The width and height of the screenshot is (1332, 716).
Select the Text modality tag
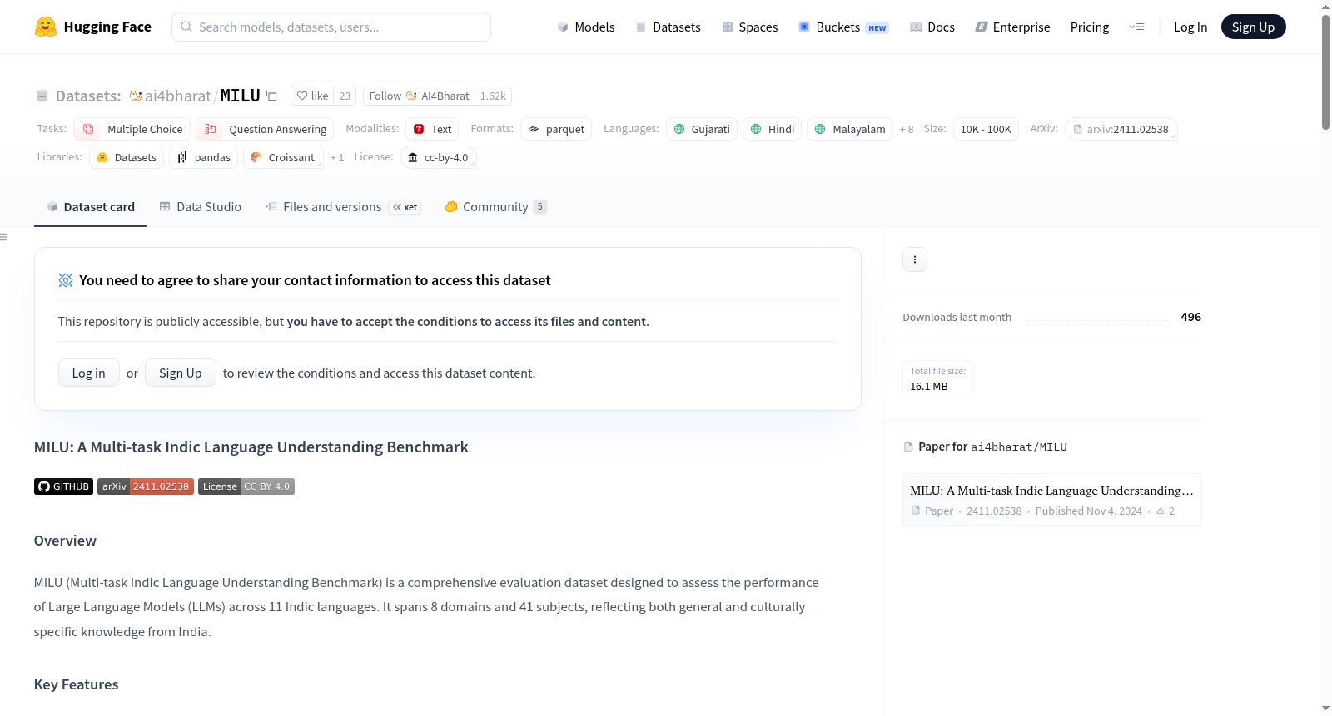click(432, 129)
